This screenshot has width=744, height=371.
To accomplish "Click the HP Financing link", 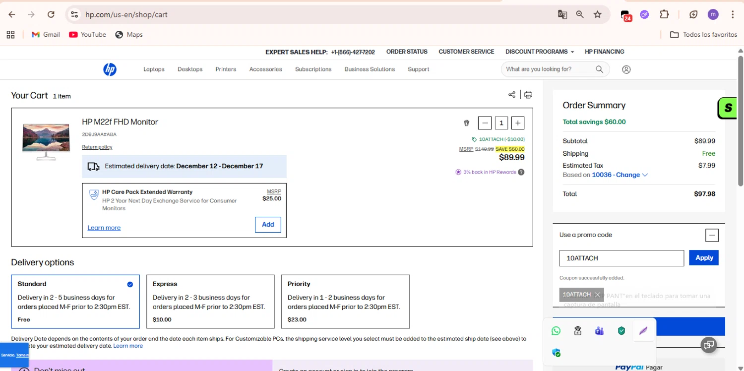I will coord(605,52).
